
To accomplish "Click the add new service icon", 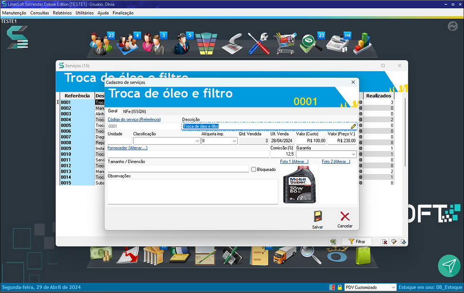I will point(403,241).
